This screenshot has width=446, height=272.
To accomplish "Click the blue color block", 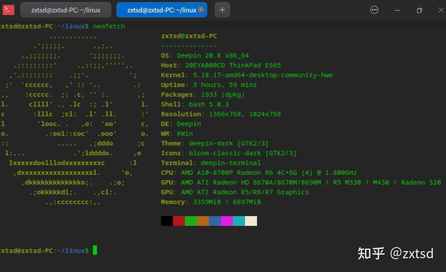I will [215, 221].
